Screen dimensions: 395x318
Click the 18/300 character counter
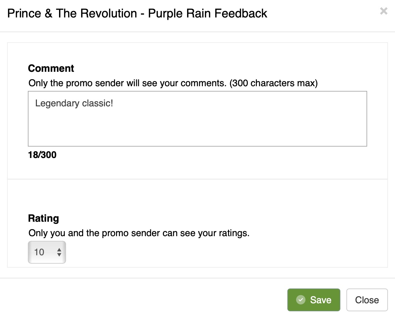[42, 155]
